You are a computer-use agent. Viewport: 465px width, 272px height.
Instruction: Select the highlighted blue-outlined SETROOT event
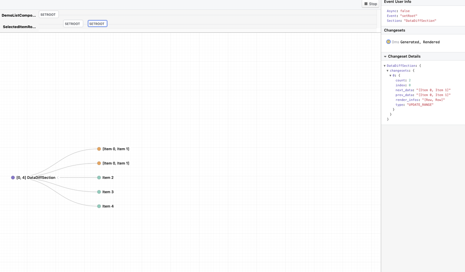(x=97, y=24)
